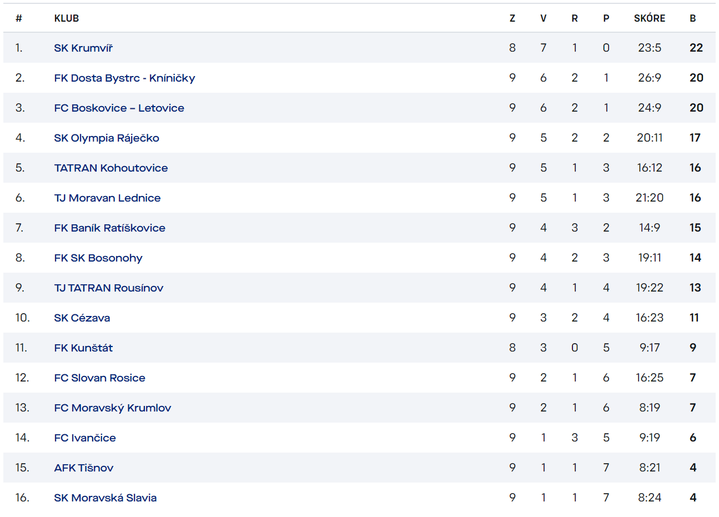Select FC Moravský Krumlov link

pyautogui.click(x=113, y=408)
